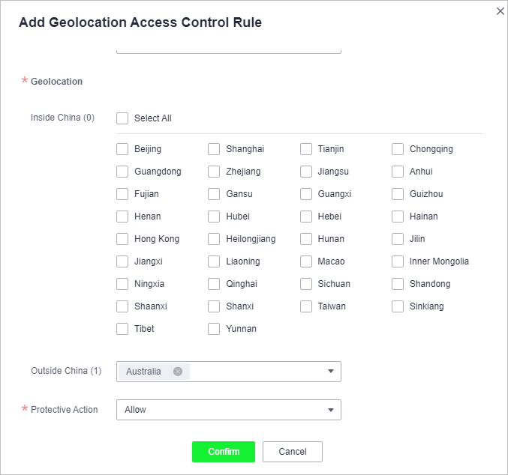Tick the Sichuan checkbox

(x=306, y=284)
